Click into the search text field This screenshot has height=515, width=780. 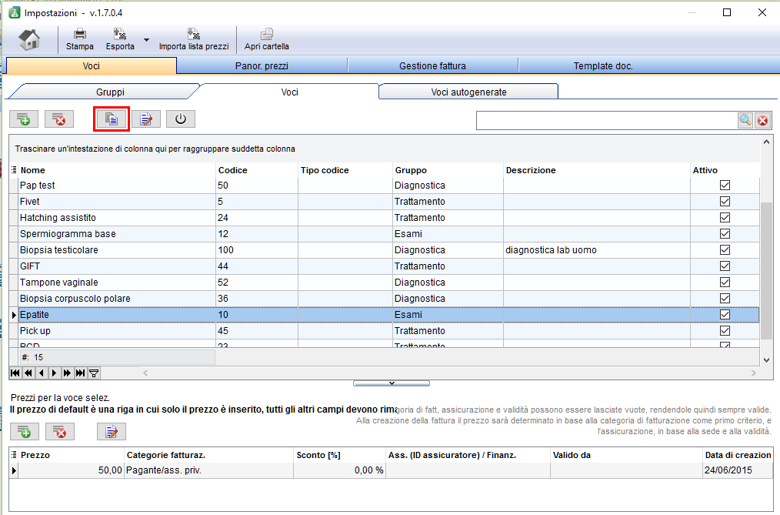[x=607, y=120]
